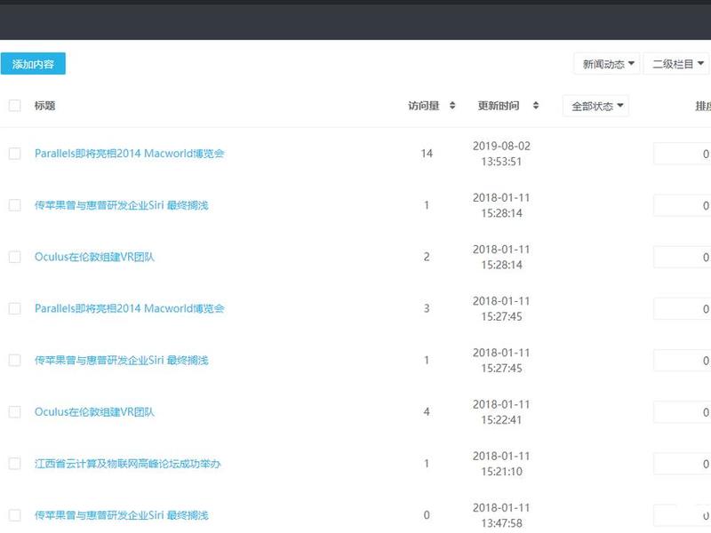Check the row updated 2019-08-02 13:53:51

[x=15, y=154]
